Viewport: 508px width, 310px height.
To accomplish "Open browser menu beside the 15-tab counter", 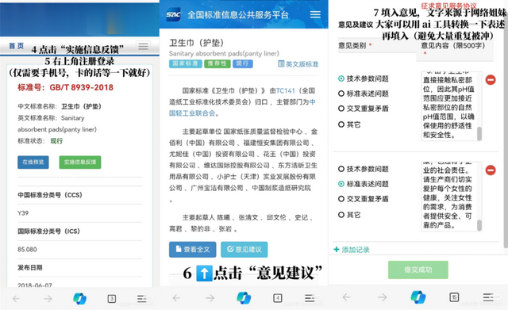I will [x=488, y=297].
